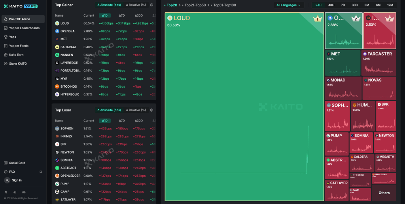
Task: Click the info icon in Top Loser panel
Action: [151, 110]
